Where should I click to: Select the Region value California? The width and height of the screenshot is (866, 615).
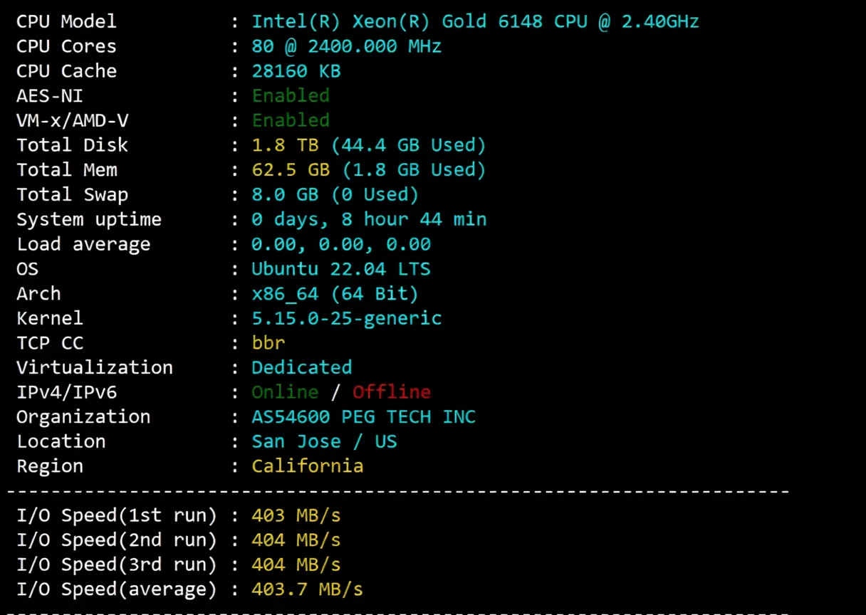tap(307, 466)
